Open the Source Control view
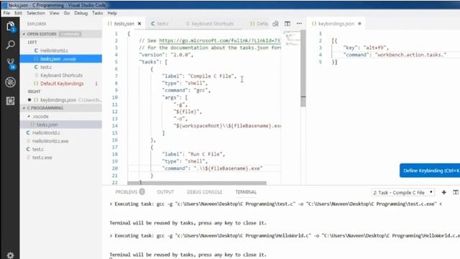The width and height of the screenshot is (460, 259). coord(10,63)
